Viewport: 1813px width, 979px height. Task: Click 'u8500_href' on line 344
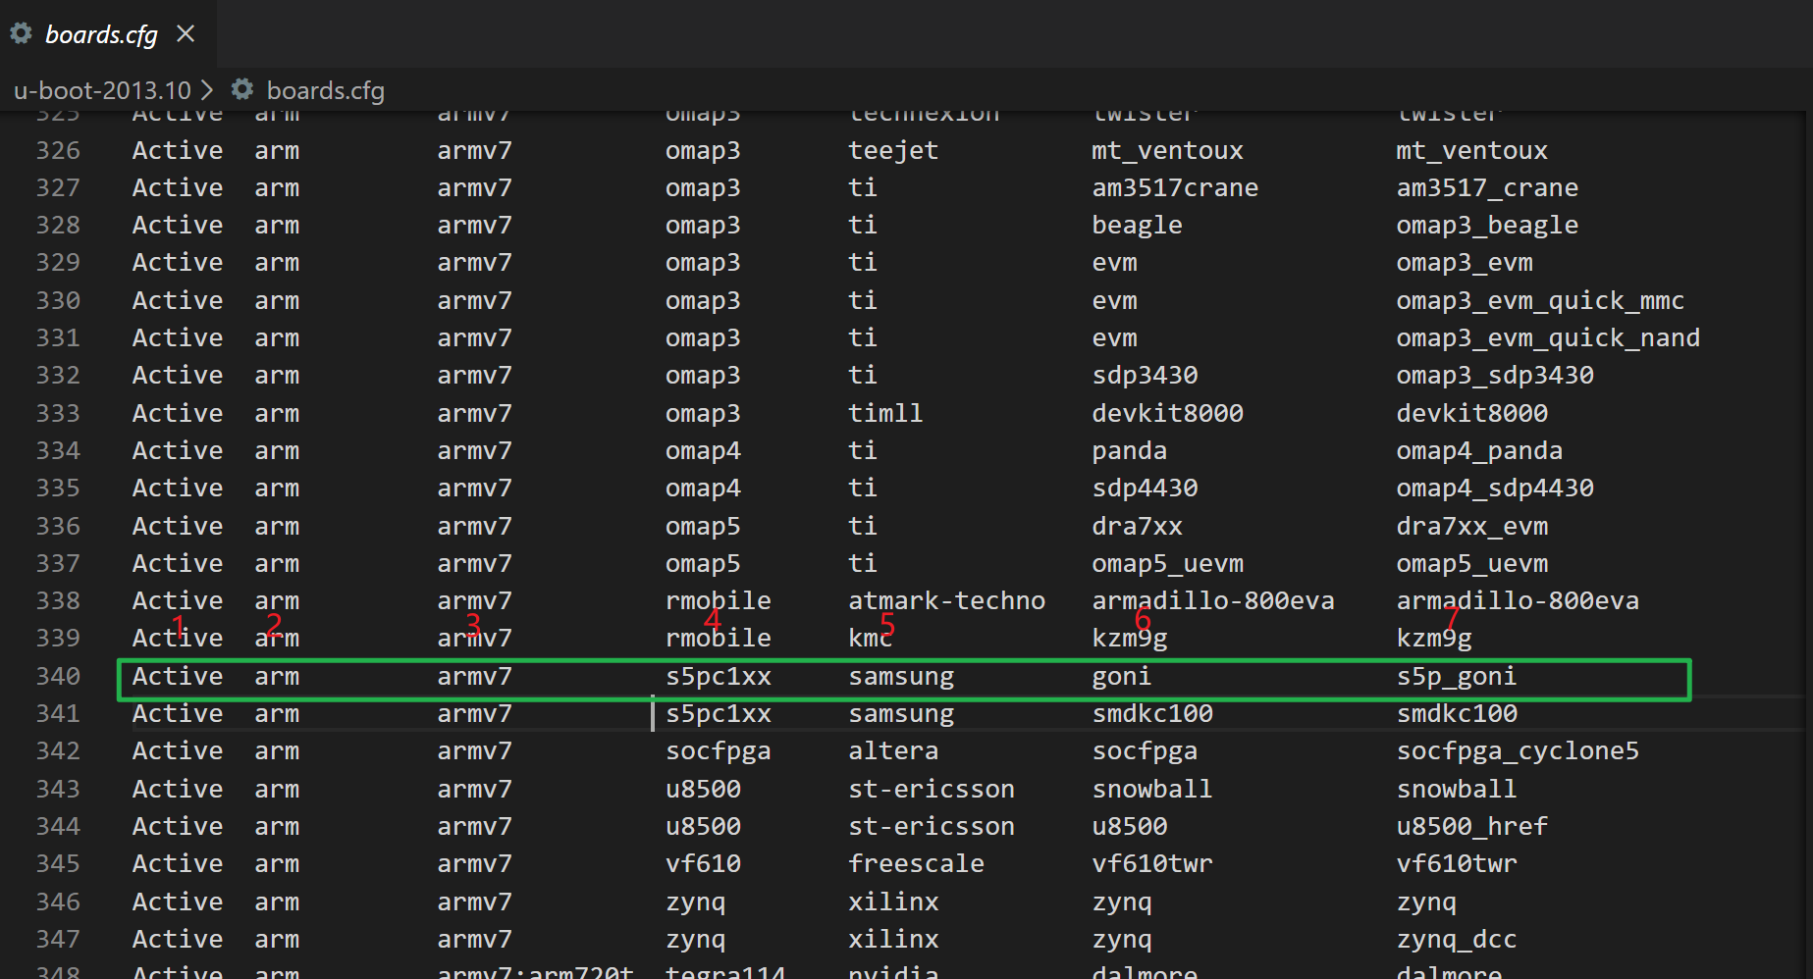tap(1471, 826)
